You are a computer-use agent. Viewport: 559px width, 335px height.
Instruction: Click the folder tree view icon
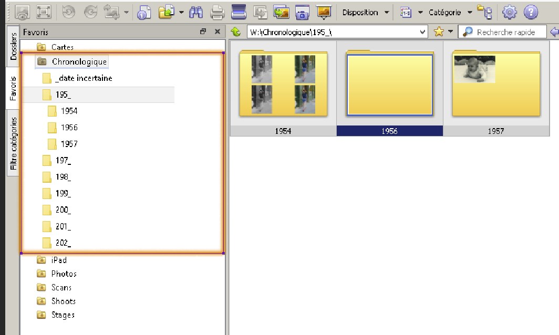(485, 12)
